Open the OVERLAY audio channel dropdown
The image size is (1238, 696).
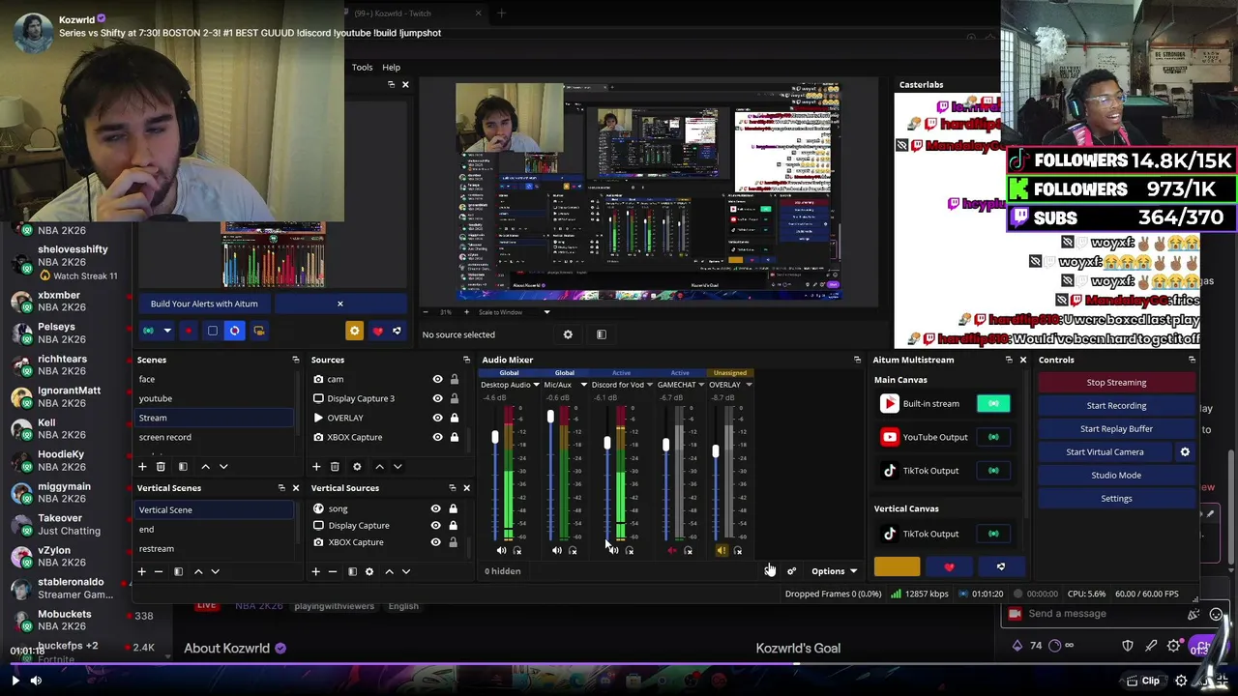coord(749,385)
